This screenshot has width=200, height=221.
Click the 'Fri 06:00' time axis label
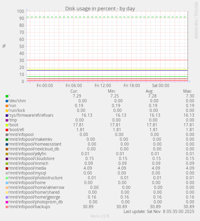click(74, 85)
